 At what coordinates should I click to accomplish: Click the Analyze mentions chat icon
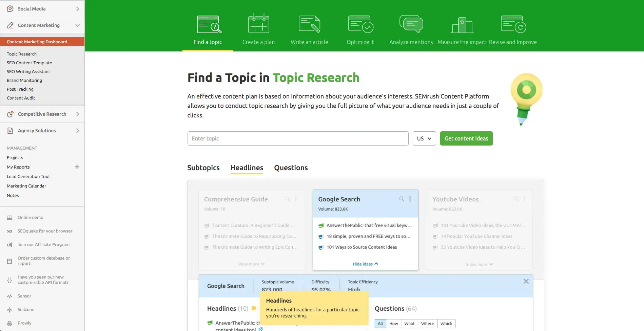tap(411, 24)
